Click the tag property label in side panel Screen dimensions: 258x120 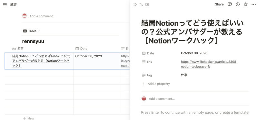tap(149, 75)
